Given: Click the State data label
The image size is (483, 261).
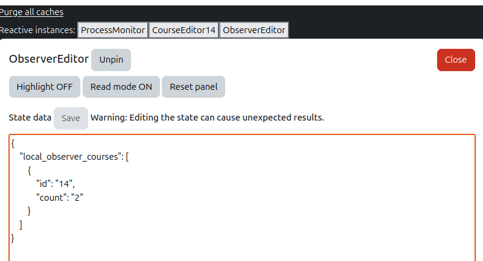Looking at the screenshot, I should point(30,118).
